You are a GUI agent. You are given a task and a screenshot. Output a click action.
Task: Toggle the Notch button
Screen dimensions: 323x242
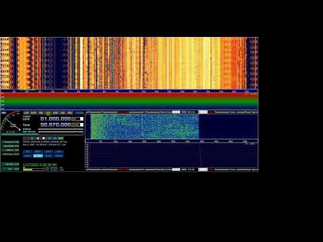[x=48, y=156]
